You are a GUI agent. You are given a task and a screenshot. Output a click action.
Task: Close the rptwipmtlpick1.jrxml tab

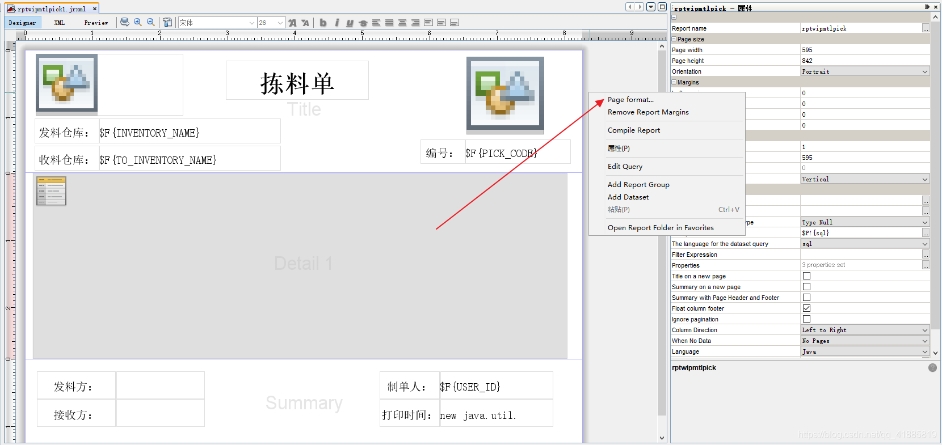95,9
